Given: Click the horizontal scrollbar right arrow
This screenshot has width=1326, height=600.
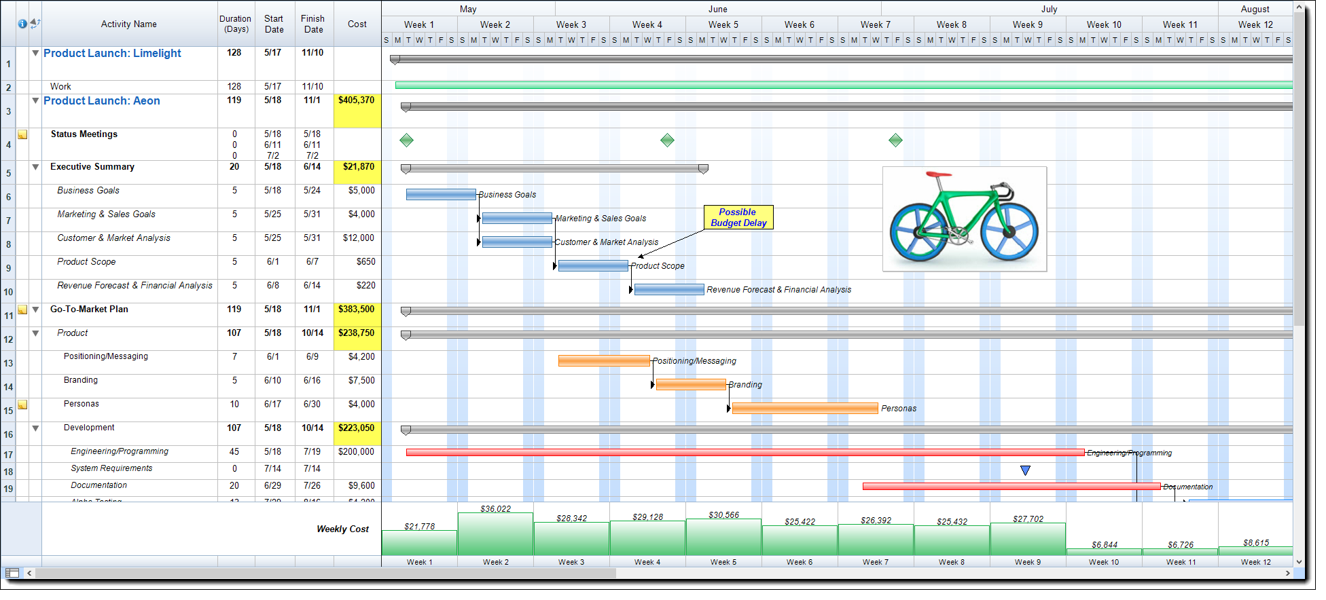Looking at the screenshot, I should pyautogui.click(x=1287, y=574).
